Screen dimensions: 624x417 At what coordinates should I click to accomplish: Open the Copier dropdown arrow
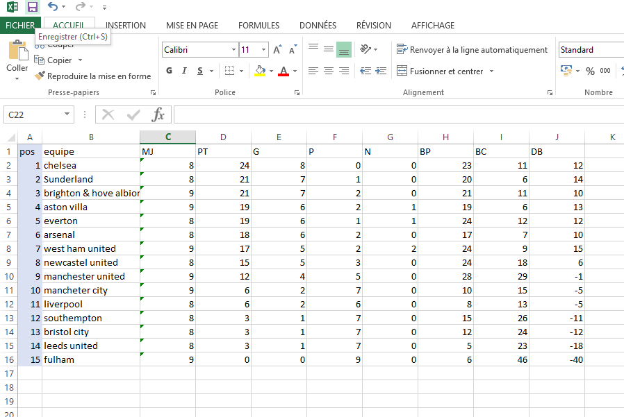point(80,60)
